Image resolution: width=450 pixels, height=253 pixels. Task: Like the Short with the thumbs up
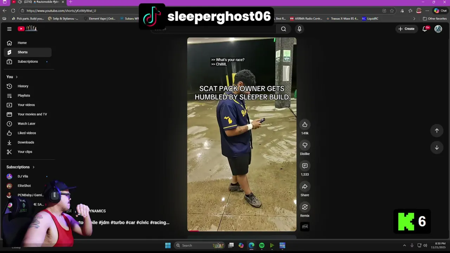[x=305, y=124]
